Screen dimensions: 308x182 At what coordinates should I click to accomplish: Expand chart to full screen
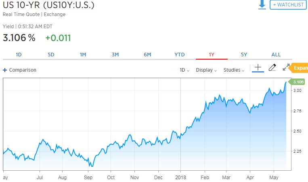coord(286,68)
